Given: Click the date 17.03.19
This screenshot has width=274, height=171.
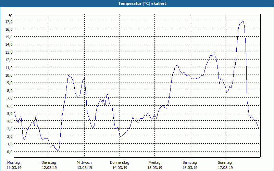Looking at the screenshot, I should [x=225, y=168].
